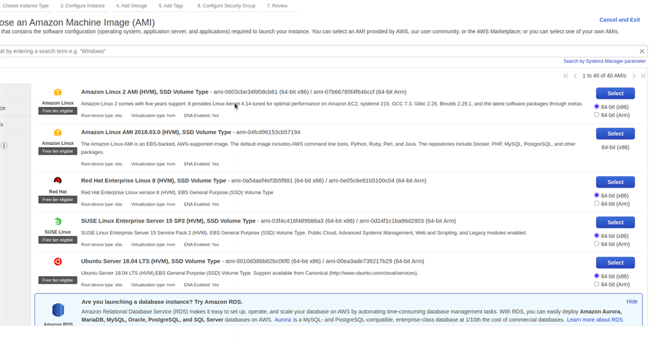Go to the first page of AMIs
The image size is (652, 346).
point(565,76)
